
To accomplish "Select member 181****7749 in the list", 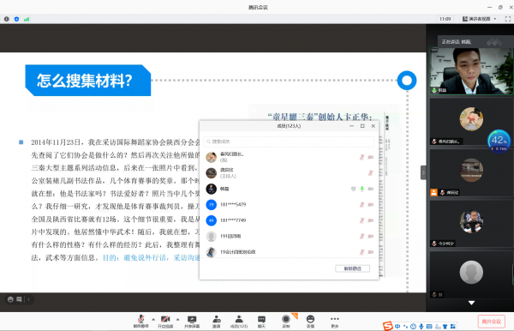I will coord(289,220).
